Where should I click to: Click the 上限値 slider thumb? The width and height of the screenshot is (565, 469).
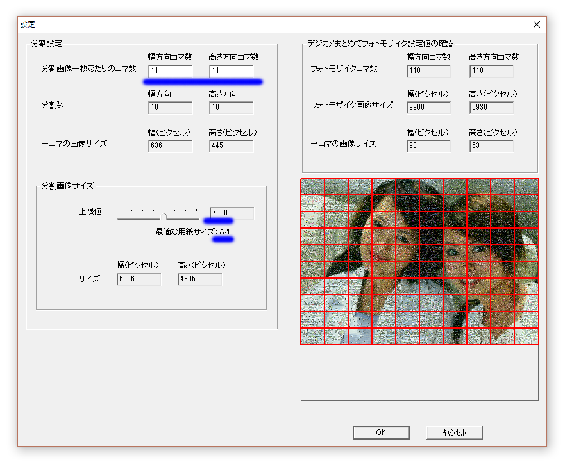pyautogui.click(x=164, y=216)
